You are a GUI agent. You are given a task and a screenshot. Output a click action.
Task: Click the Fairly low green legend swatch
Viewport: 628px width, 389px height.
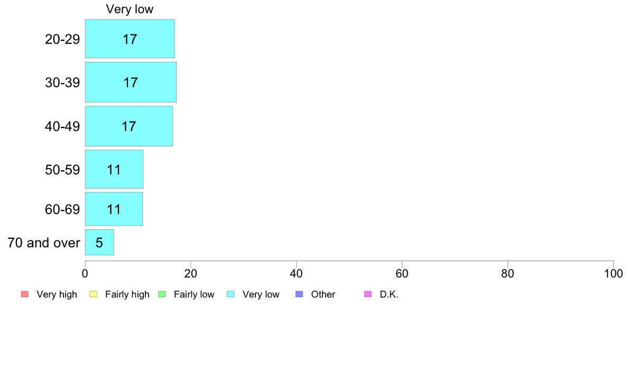click(162, 294)
